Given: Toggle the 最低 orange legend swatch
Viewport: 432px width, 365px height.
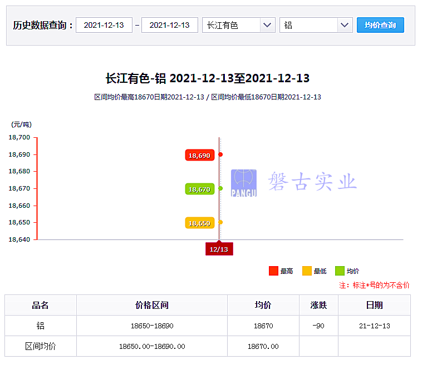Looking at the screenshot, I should (307, 271).
